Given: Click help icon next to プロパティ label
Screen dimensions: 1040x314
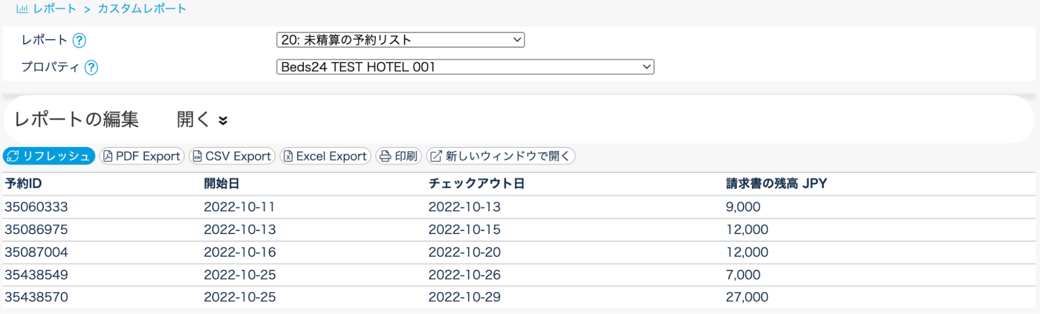Looking at the screenshot, I should [x=91, y=67].
